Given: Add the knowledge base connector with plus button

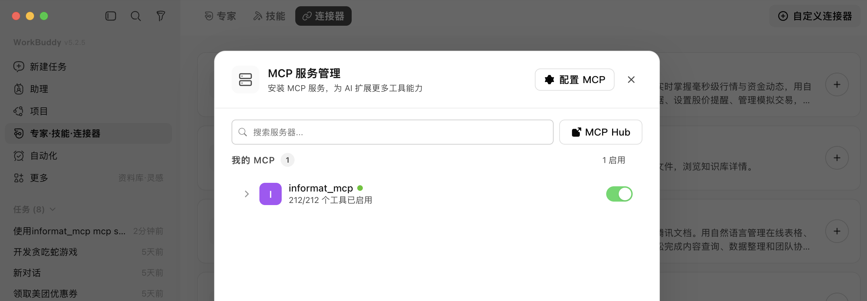Looking at the screenshot, I should pyautogui.click(x=837, y=158).
